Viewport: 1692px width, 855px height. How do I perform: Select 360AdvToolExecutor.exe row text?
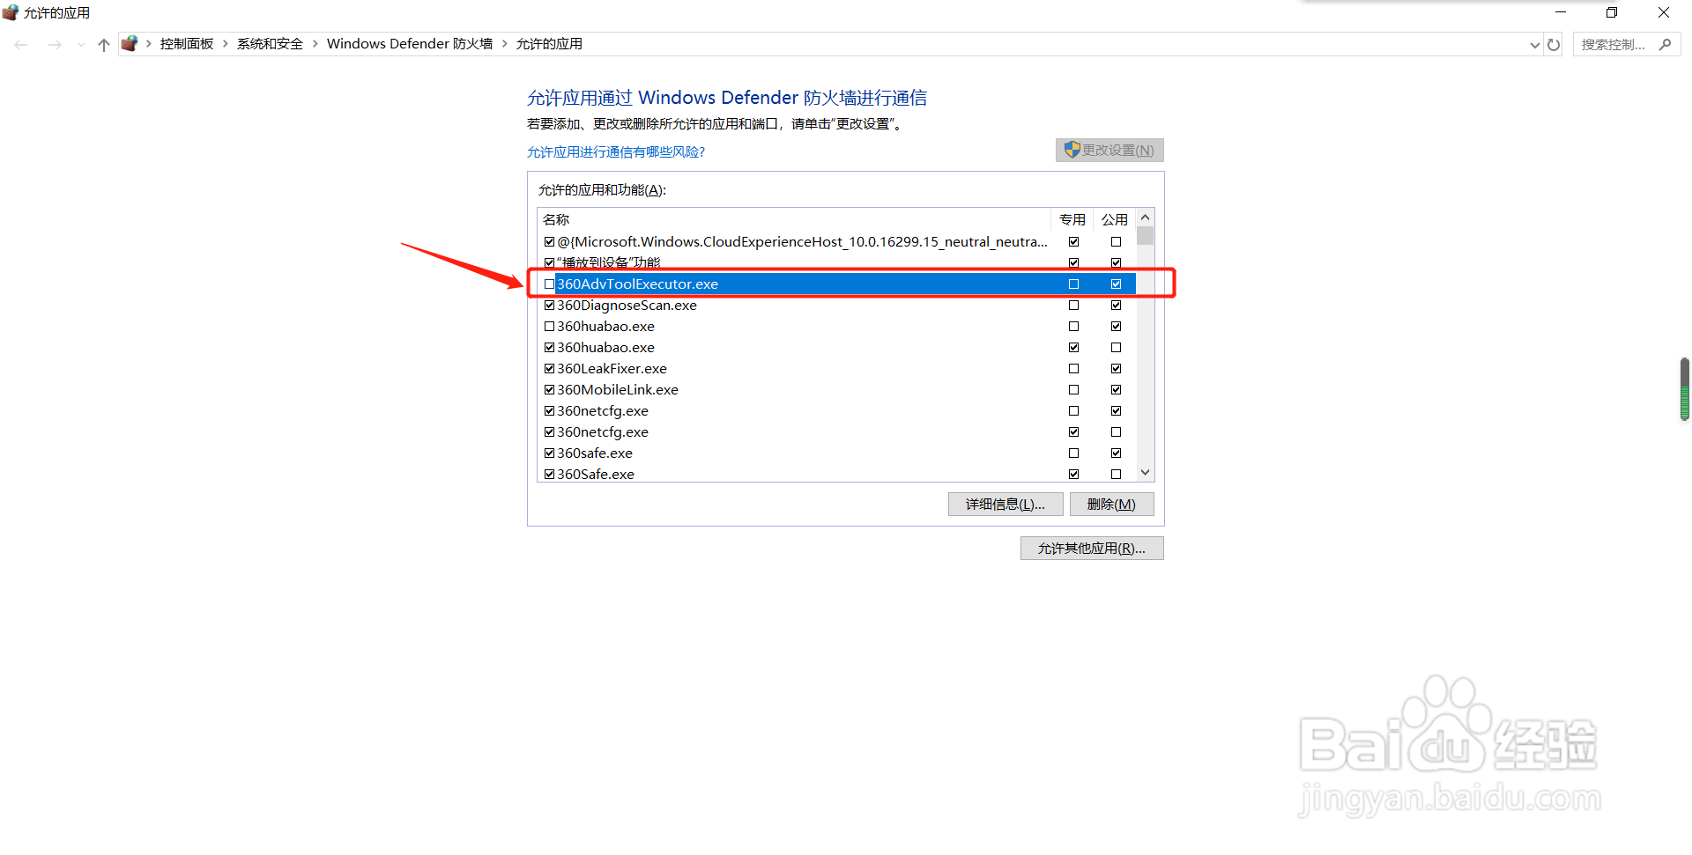coord(637,284)
